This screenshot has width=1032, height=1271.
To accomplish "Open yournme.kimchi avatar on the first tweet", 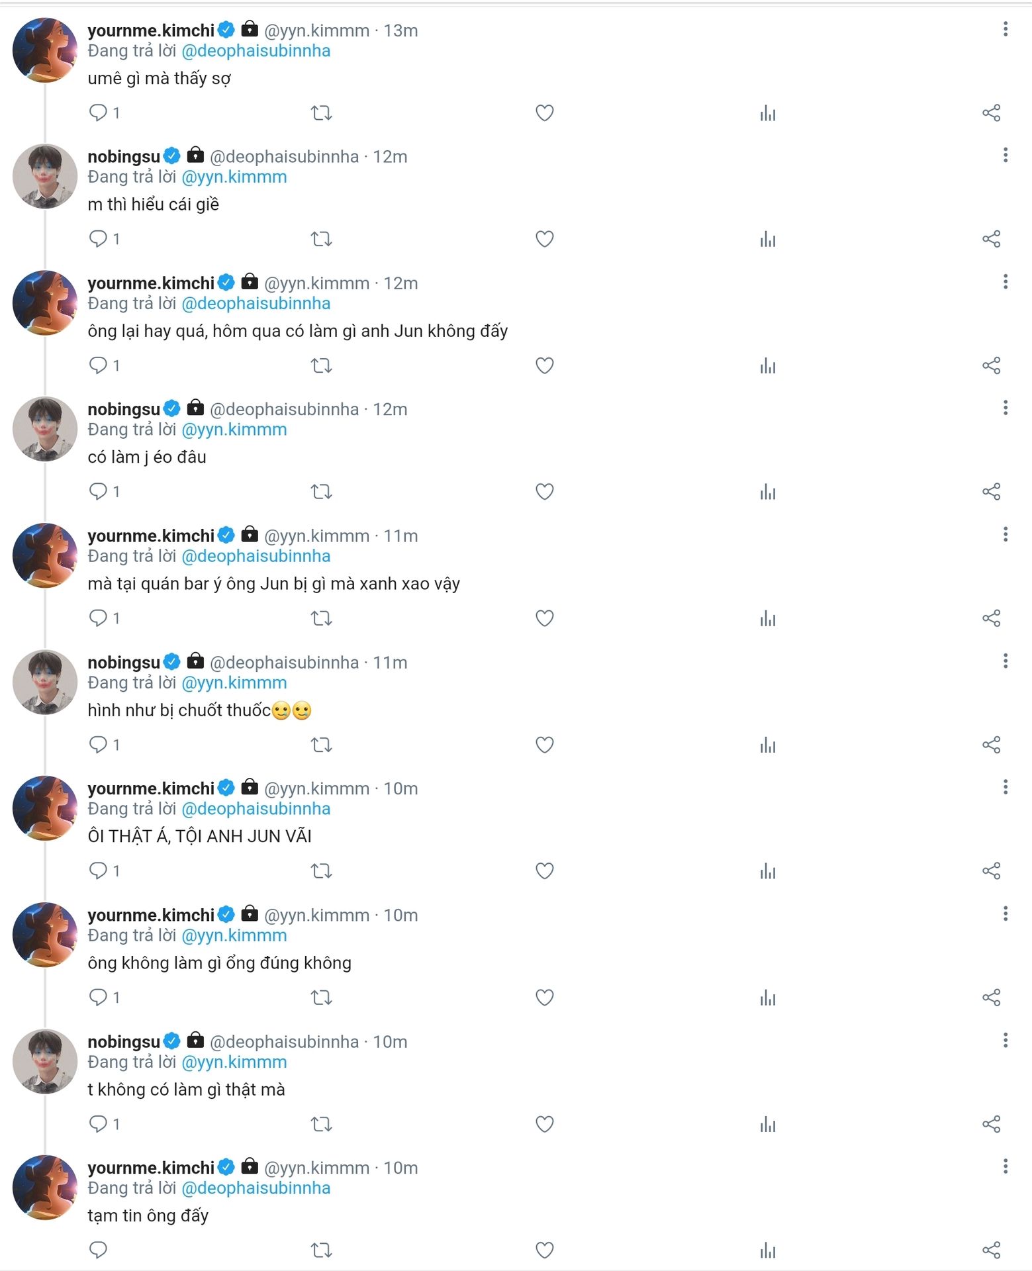I will click(x=45, y=50).
